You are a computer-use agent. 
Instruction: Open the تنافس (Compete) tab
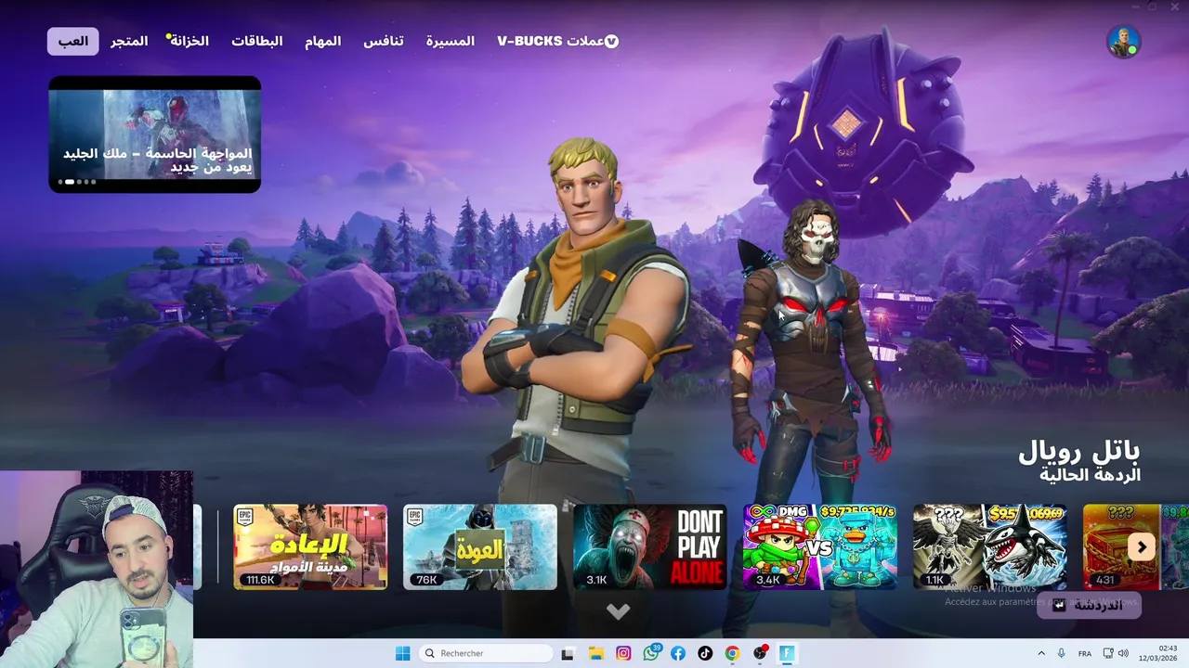coord(383,41)
